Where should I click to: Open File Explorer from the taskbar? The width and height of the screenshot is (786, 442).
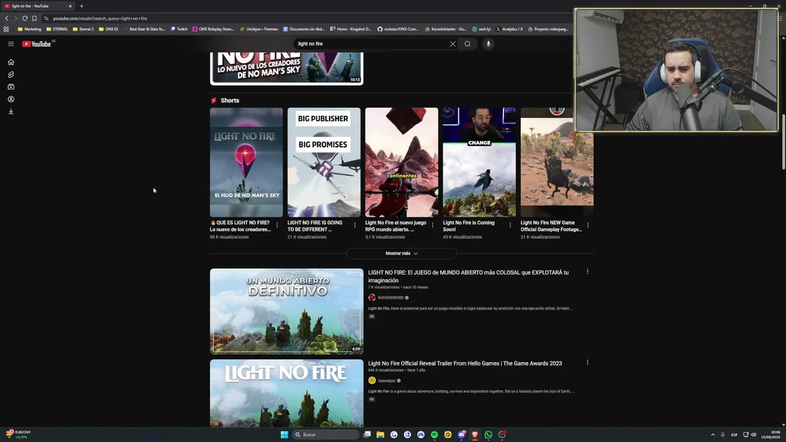tap(380, 435)
